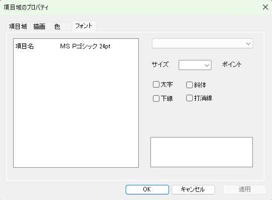Switch to the 項目域 tab
Screen dimensions: 272x200
[x=18, y=27]
